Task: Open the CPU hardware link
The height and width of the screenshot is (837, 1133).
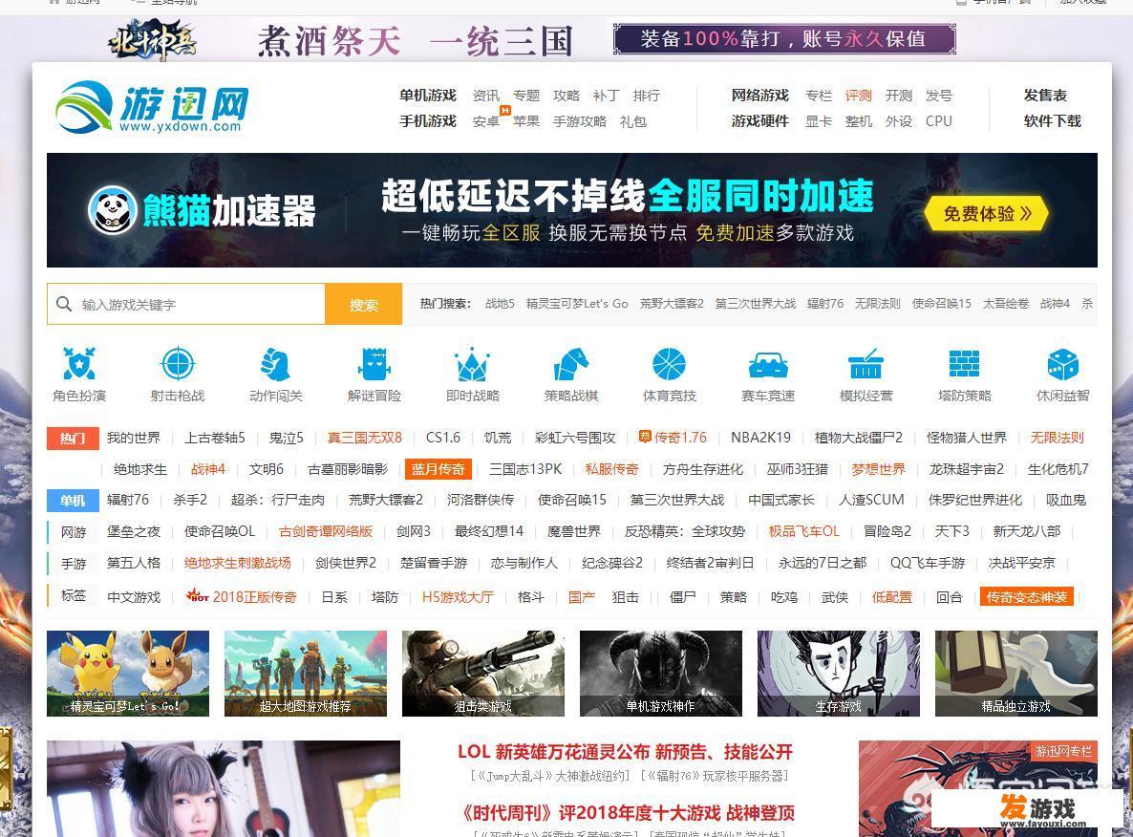Action: tap(939, 121)
